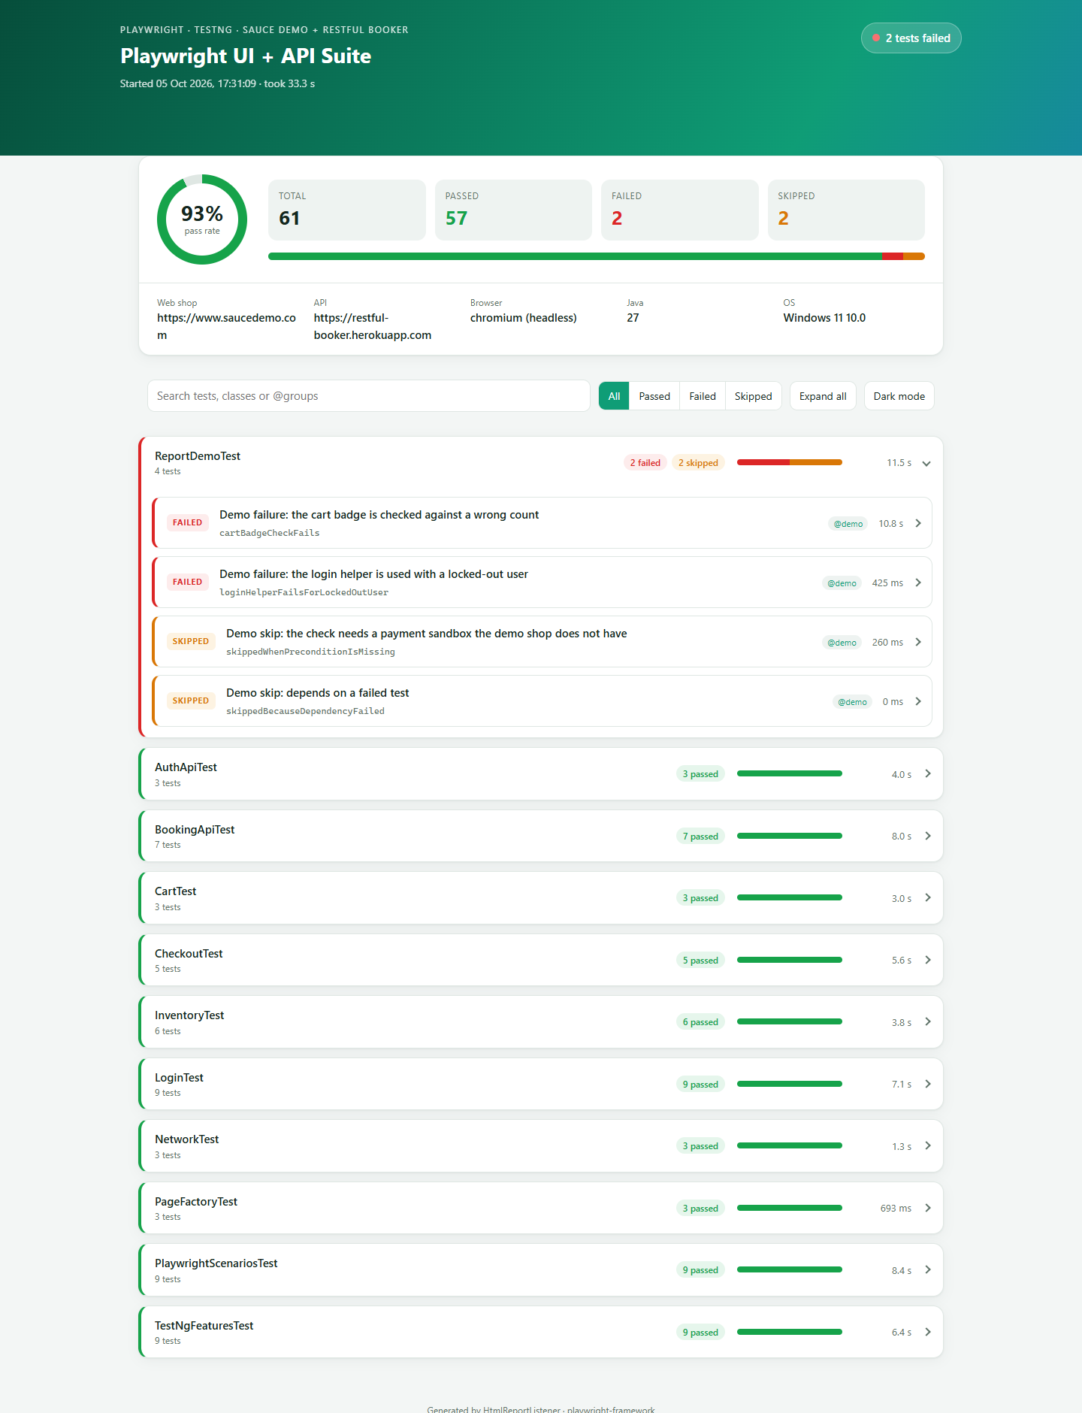Collapse the ReportDemoTest group chevron
Viewport: 1082px width, 1413px height.
tap(926, 463)
